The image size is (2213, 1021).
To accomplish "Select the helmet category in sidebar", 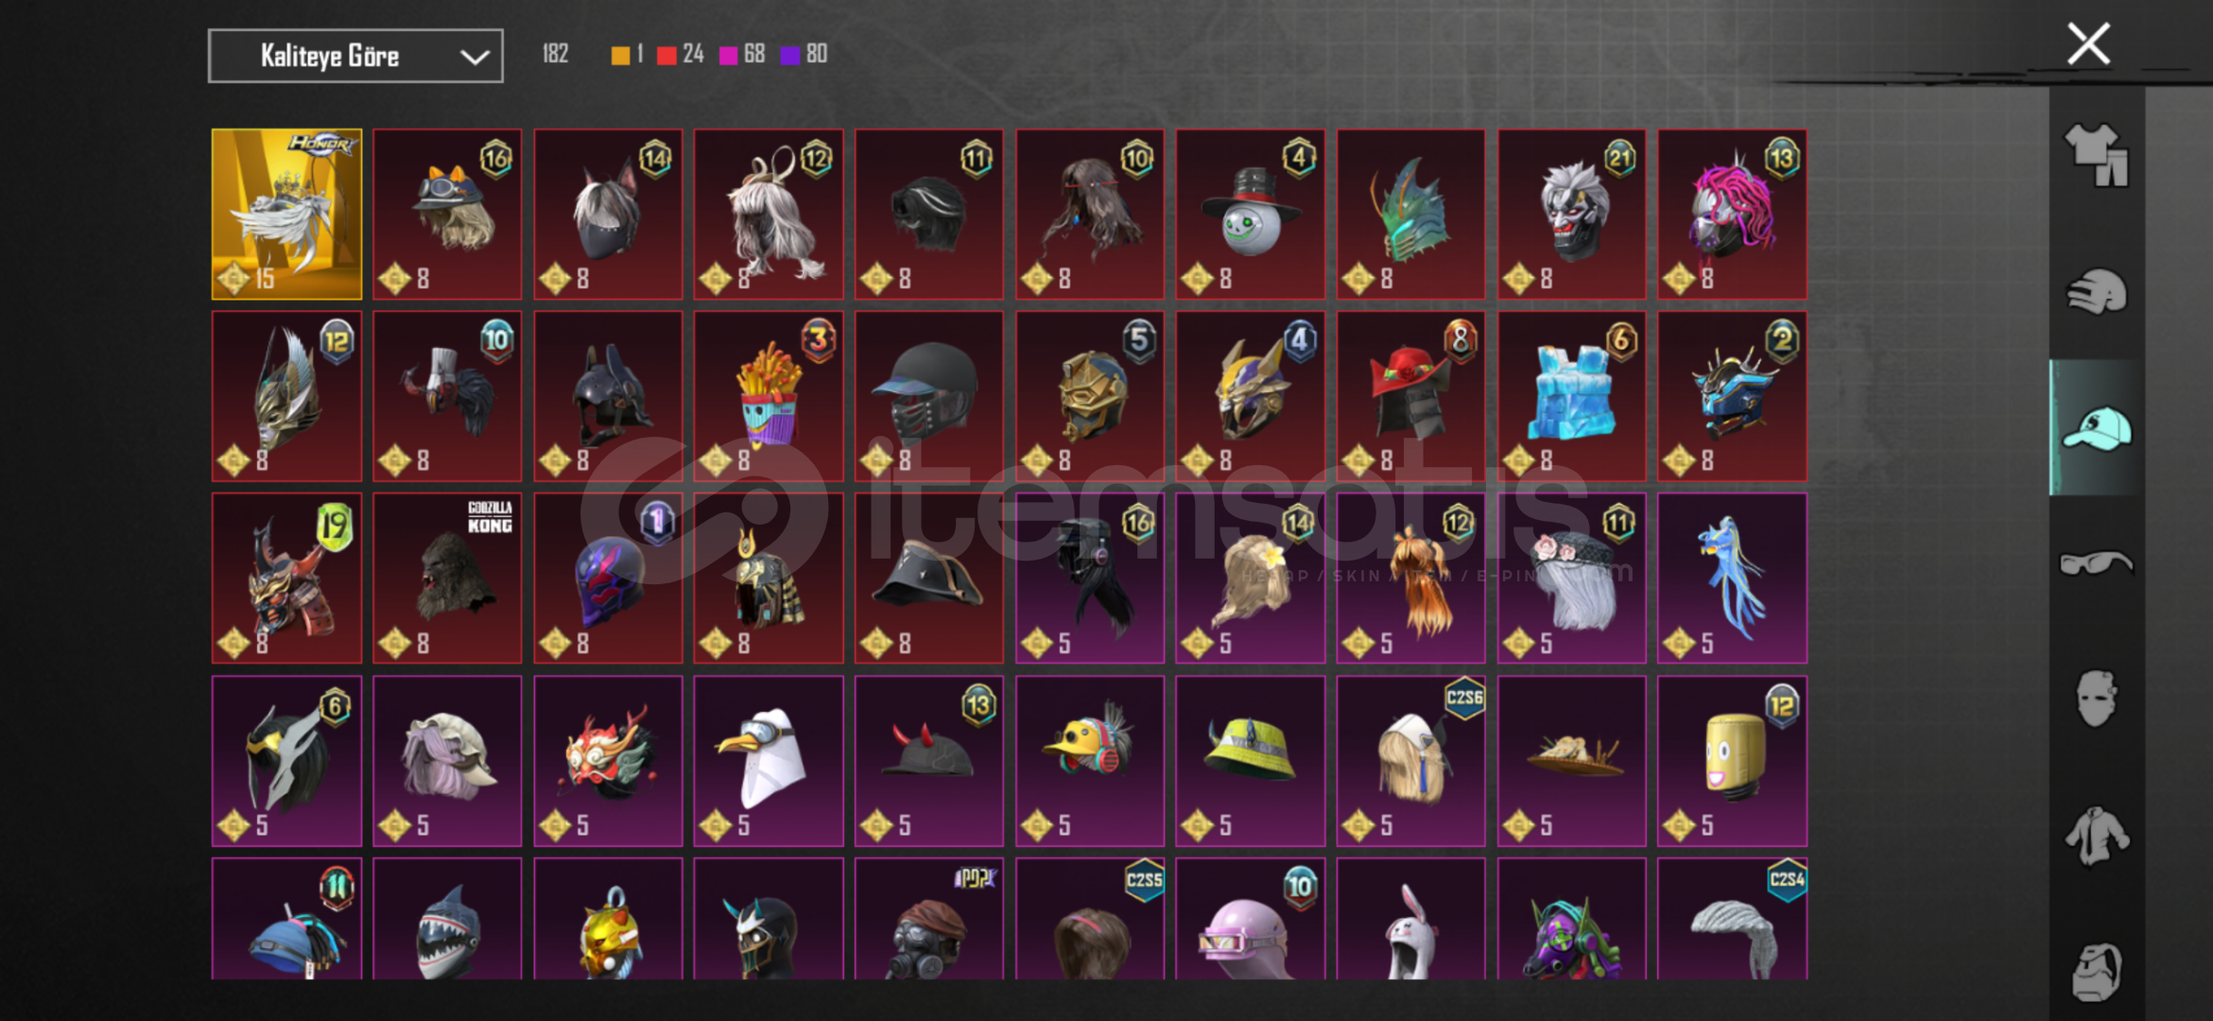I will point(2097,291).
